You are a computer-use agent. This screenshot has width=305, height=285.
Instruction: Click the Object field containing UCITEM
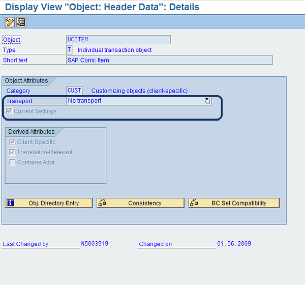(118, 40)
